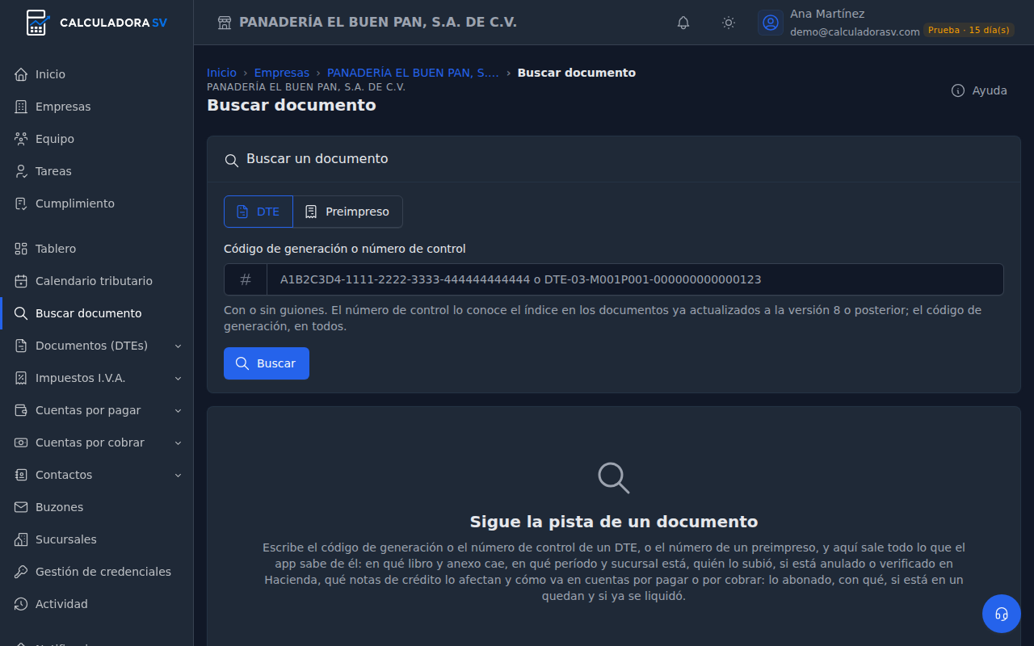1034x646 pixels.
Task: Click the Gestión de credenciales key icon
Action: (21, 572)
